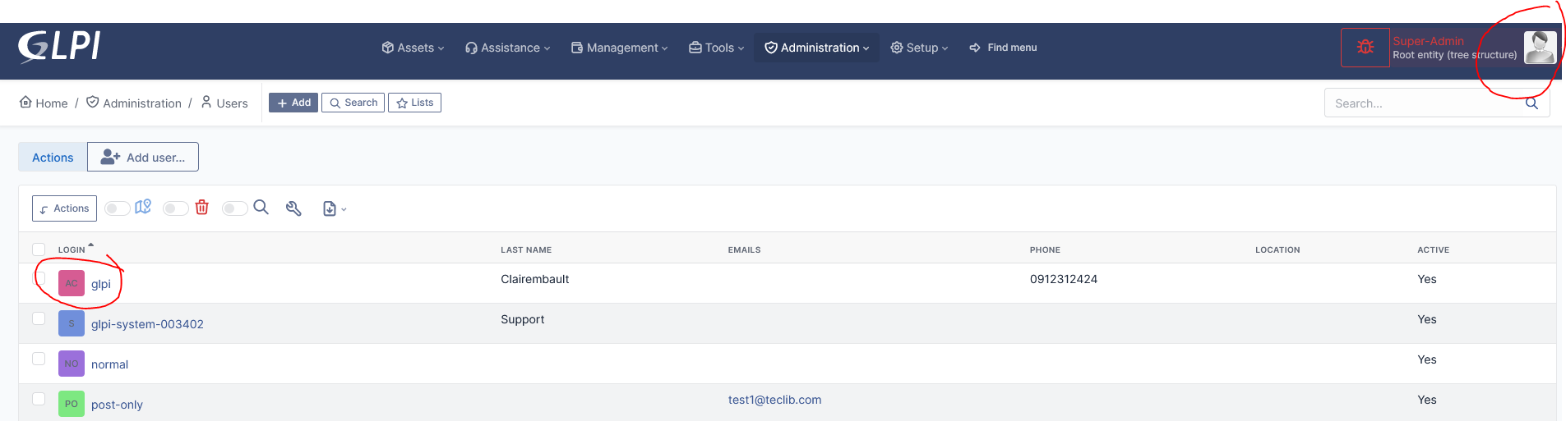
Task: Open the normal user link
Action: pos(109,364)
